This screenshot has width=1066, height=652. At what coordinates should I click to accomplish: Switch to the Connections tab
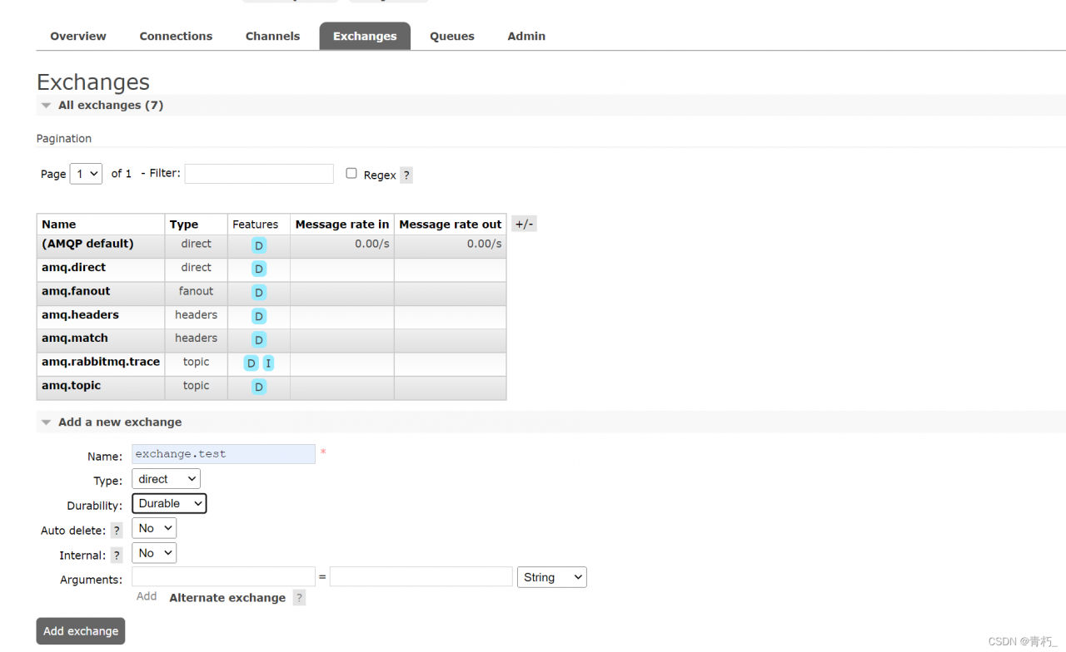click(x=176, y=36)
